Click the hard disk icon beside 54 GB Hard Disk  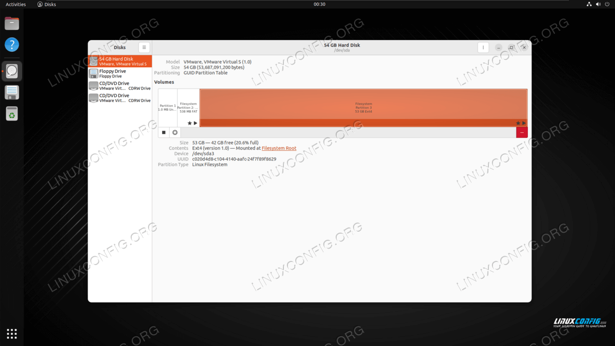[x=94, y=62]
